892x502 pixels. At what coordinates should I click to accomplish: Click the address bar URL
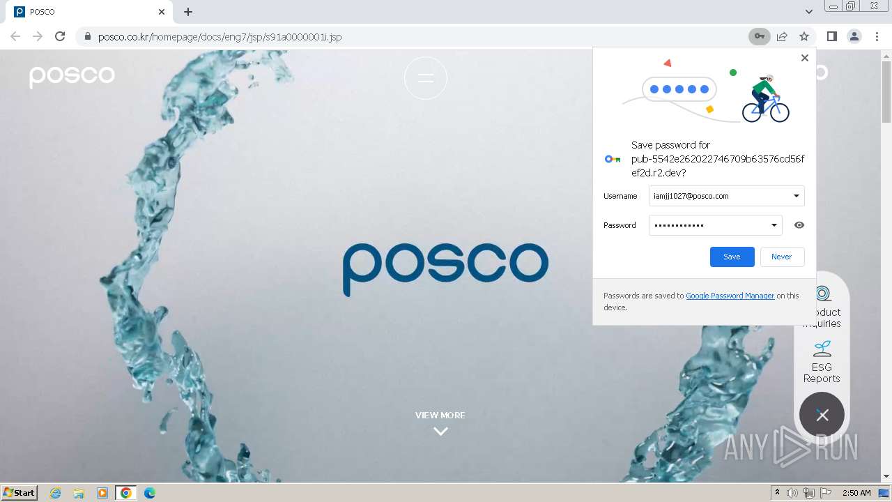pyautogui.click(x=220, y=36)
